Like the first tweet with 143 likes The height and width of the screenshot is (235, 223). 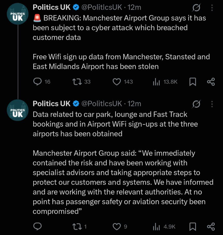pyautogui.click(x=117, y=82)
